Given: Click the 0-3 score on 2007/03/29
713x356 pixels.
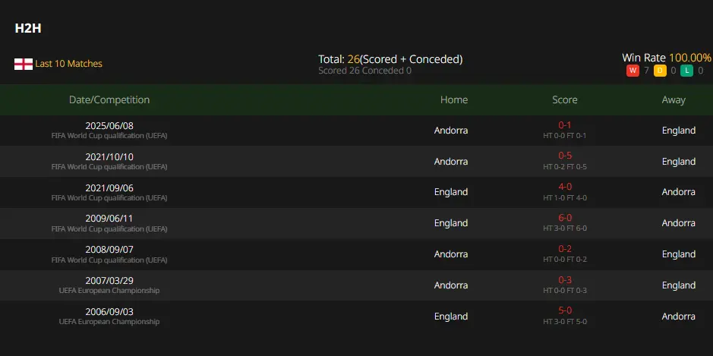Looking at the screenshot, I should (x=565, y=280).
